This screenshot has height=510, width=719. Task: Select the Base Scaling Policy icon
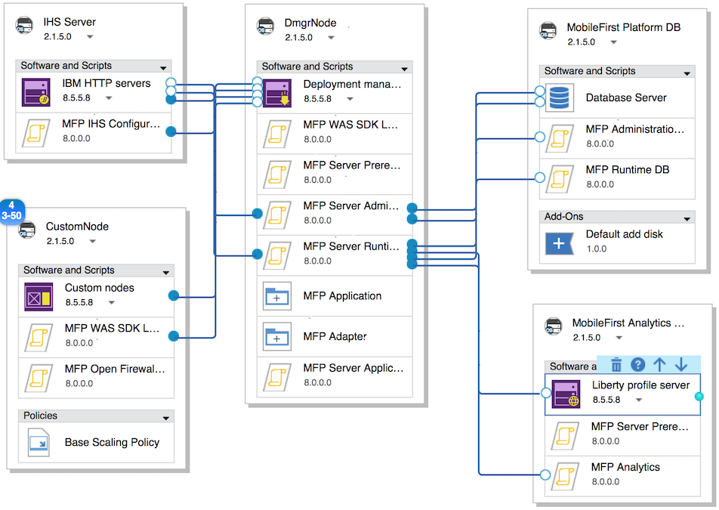pos(39,443)
